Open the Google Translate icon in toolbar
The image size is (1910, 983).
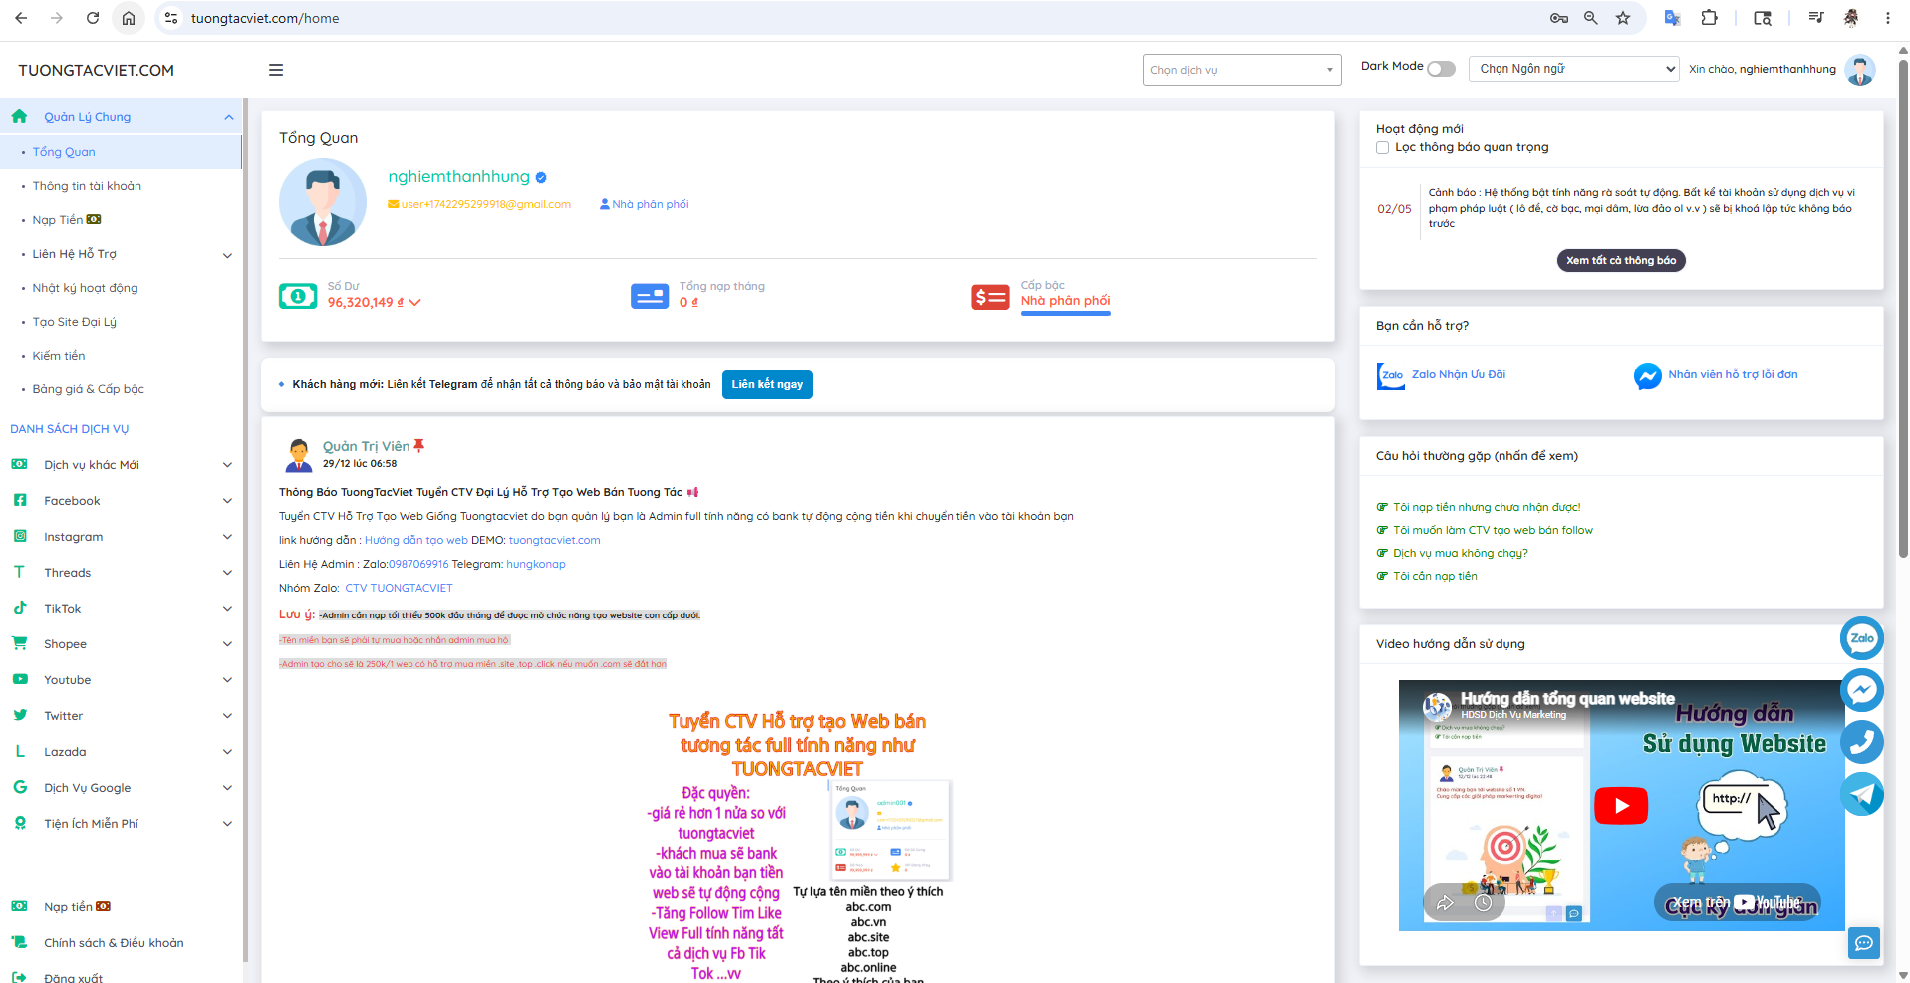pyautogui.click(x=1673, y=18)
